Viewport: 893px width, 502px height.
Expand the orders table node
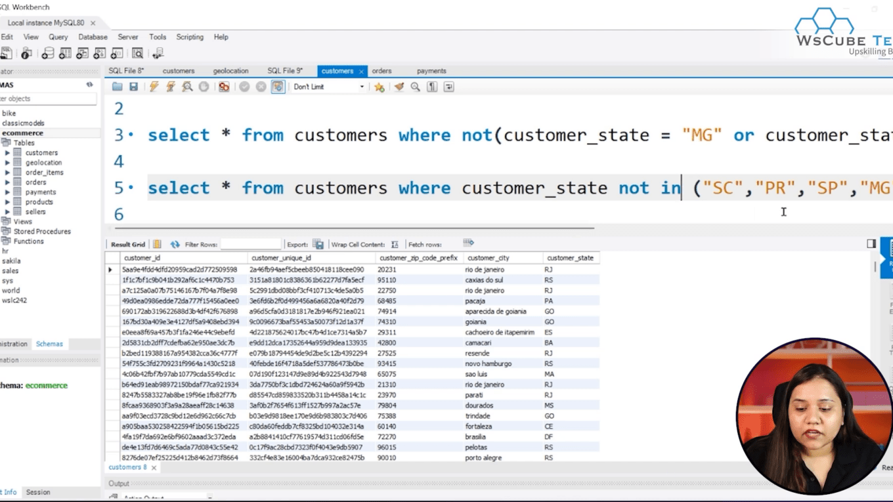[x=8, y=182]
